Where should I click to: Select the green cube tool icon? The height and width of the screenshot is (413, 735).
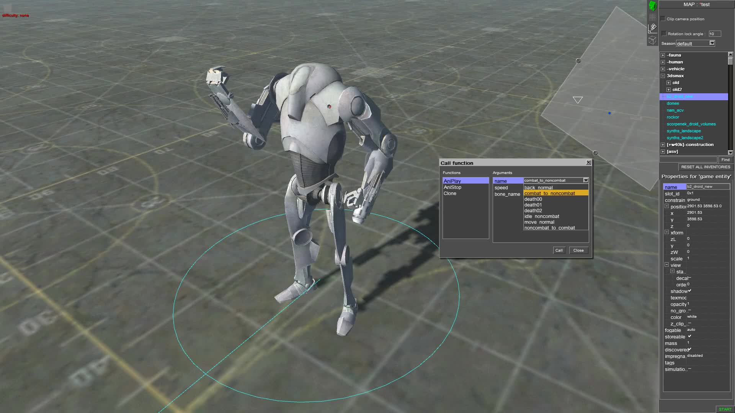tap(652, 6)
